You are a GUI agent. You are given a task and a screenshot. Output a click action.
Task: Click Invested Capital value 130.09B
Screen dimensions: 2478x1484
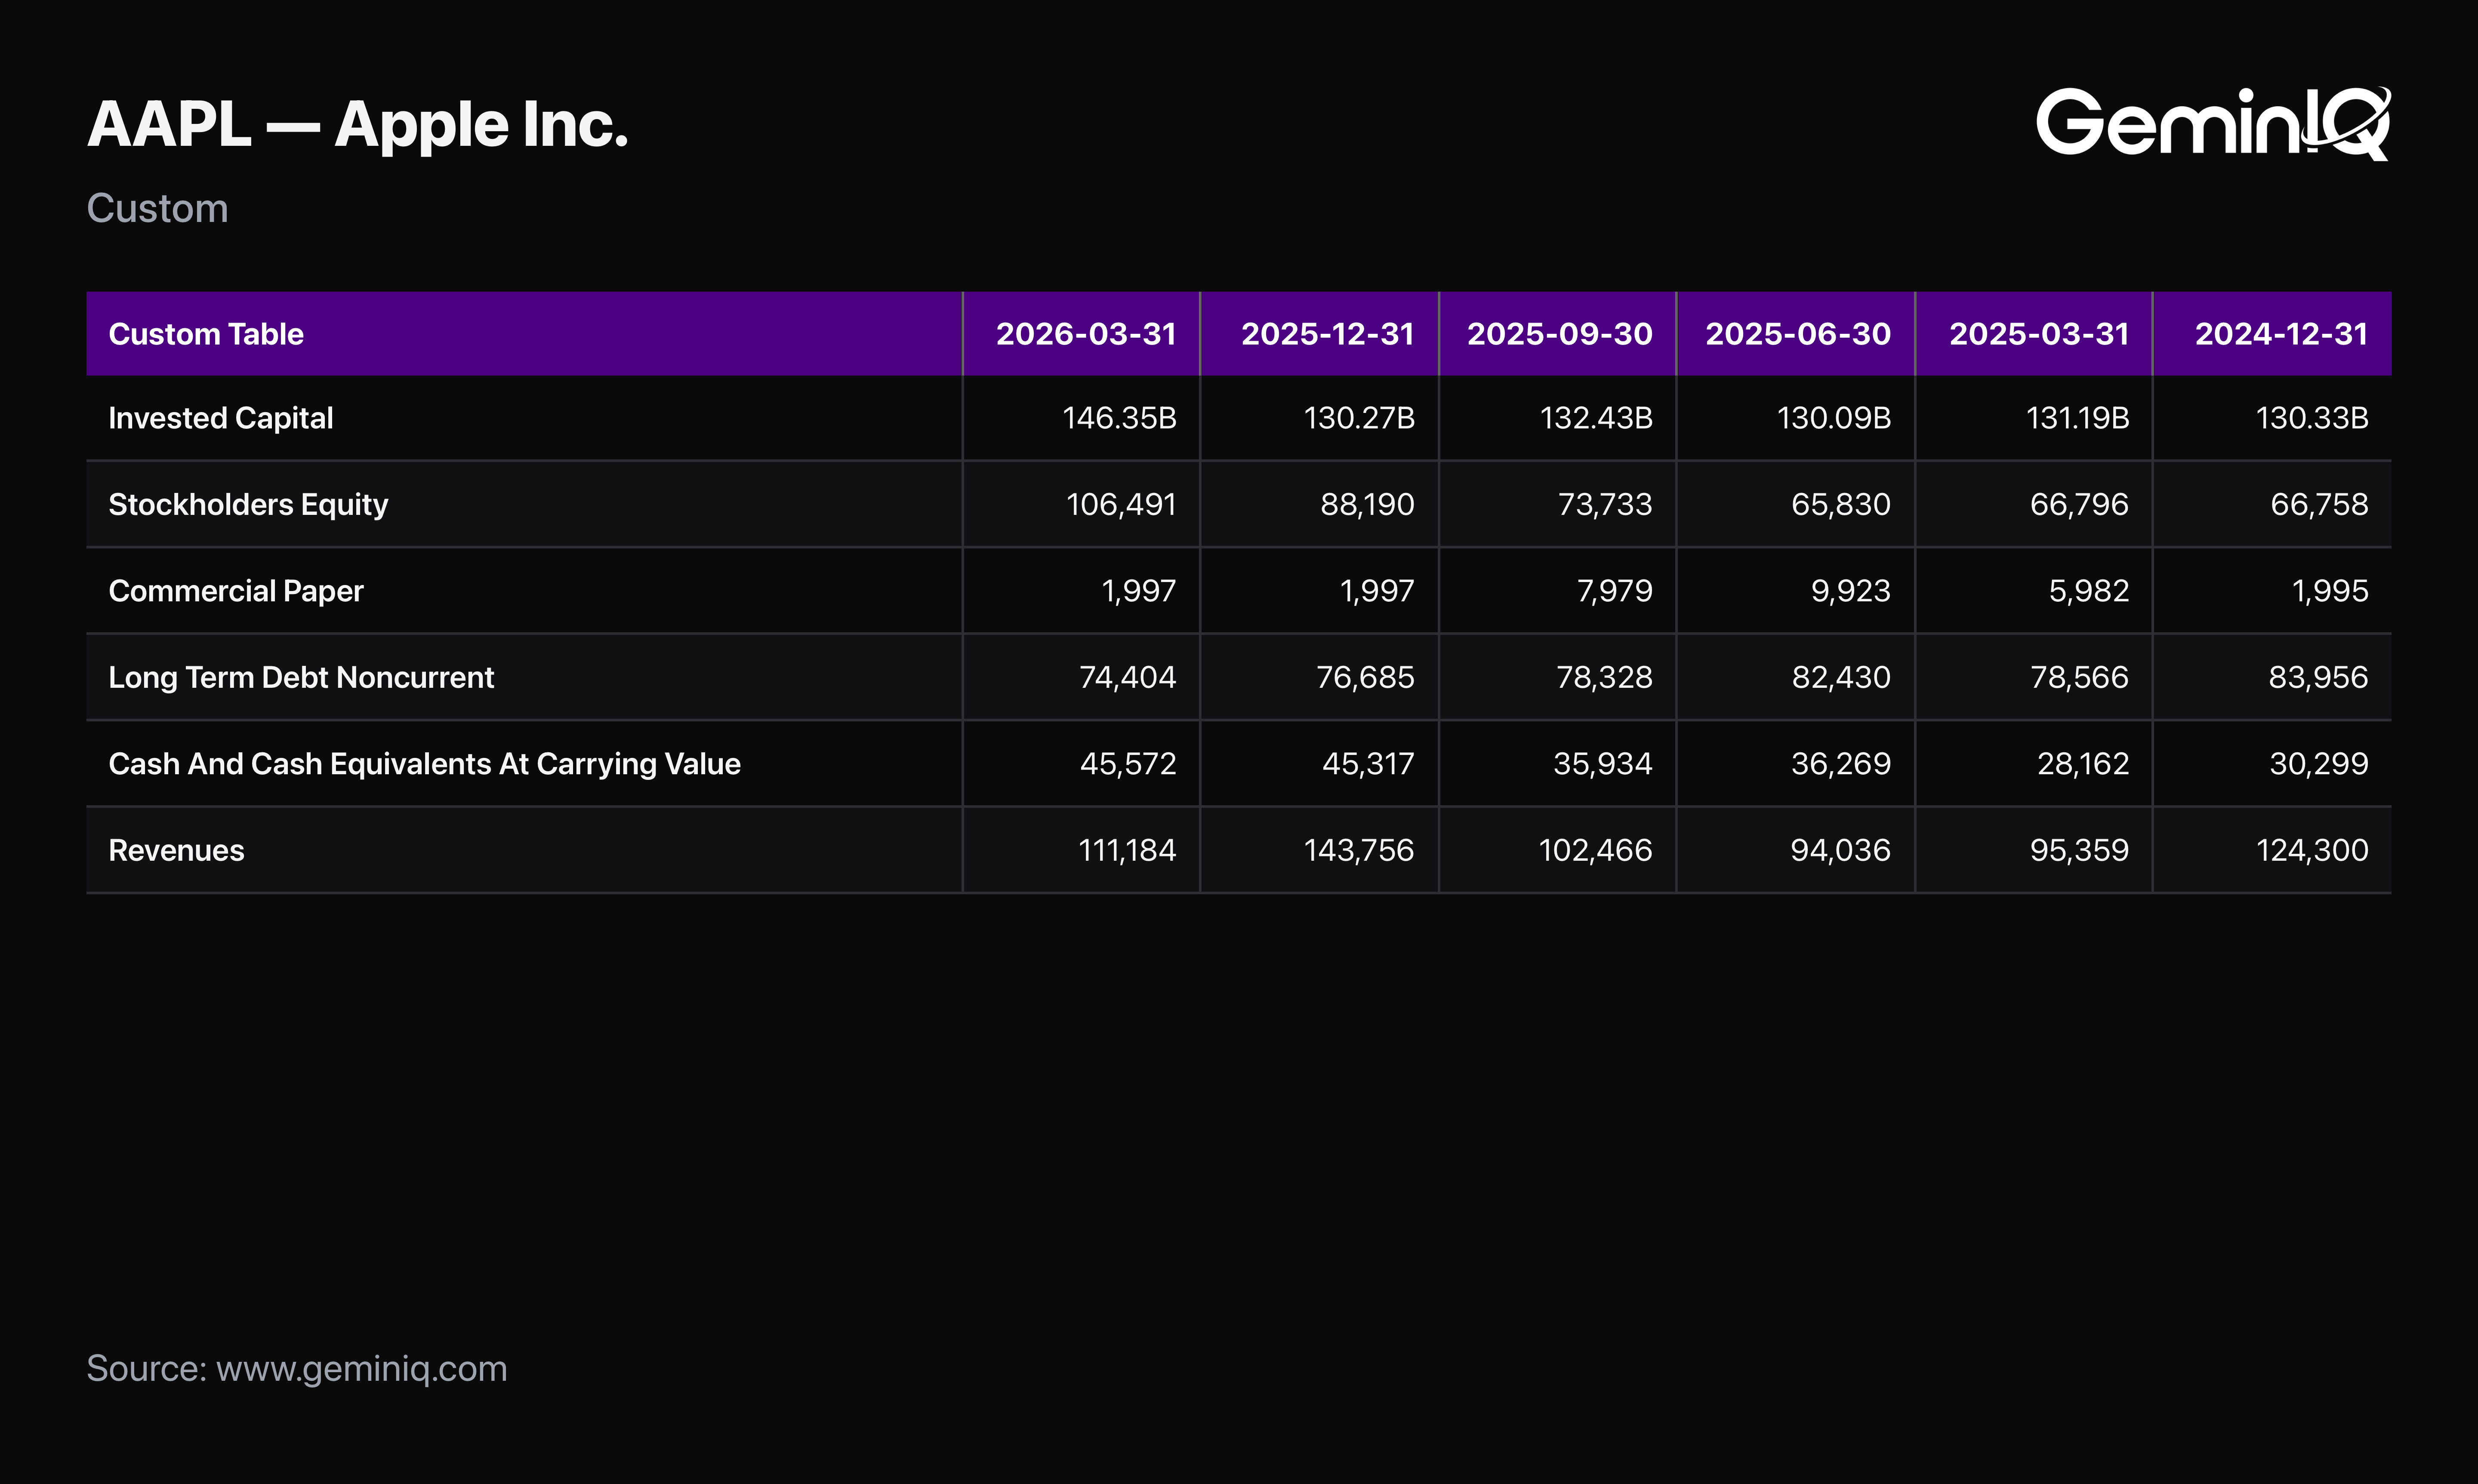point(1834,418)
